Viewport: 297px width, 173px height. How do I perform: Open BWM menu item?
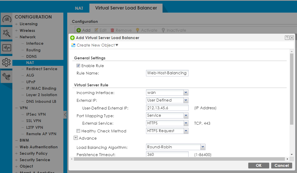click(x=24, y=140)
